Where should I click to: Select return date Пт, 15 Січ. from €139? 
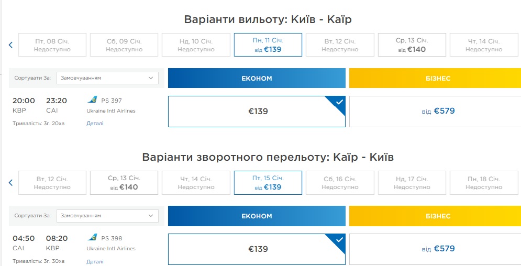tap(268, 183)
